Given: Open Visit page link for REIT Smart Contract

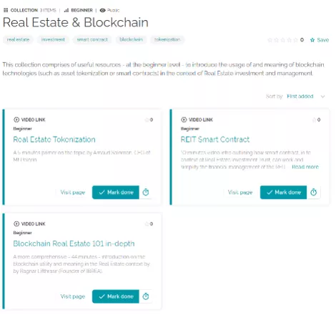Looking at the screenshot, I should pyautogui.click(x=240, y=193).
